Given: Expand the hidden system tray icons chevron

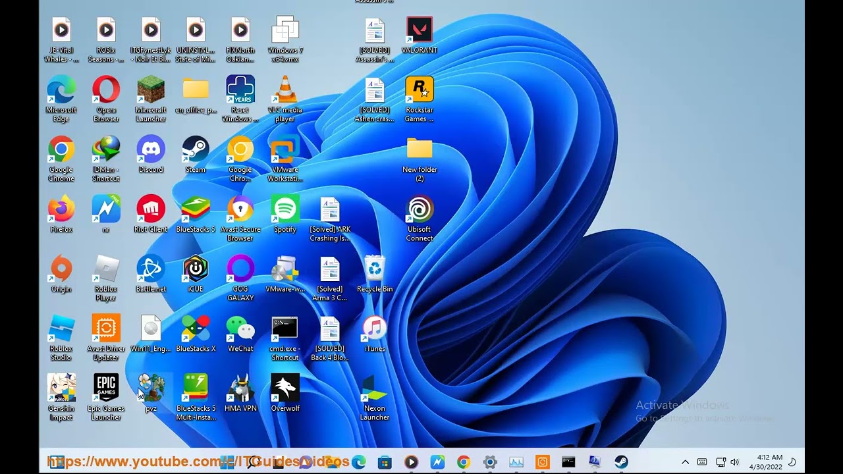Looking at the screenshot, I should (x=685, y=462).
